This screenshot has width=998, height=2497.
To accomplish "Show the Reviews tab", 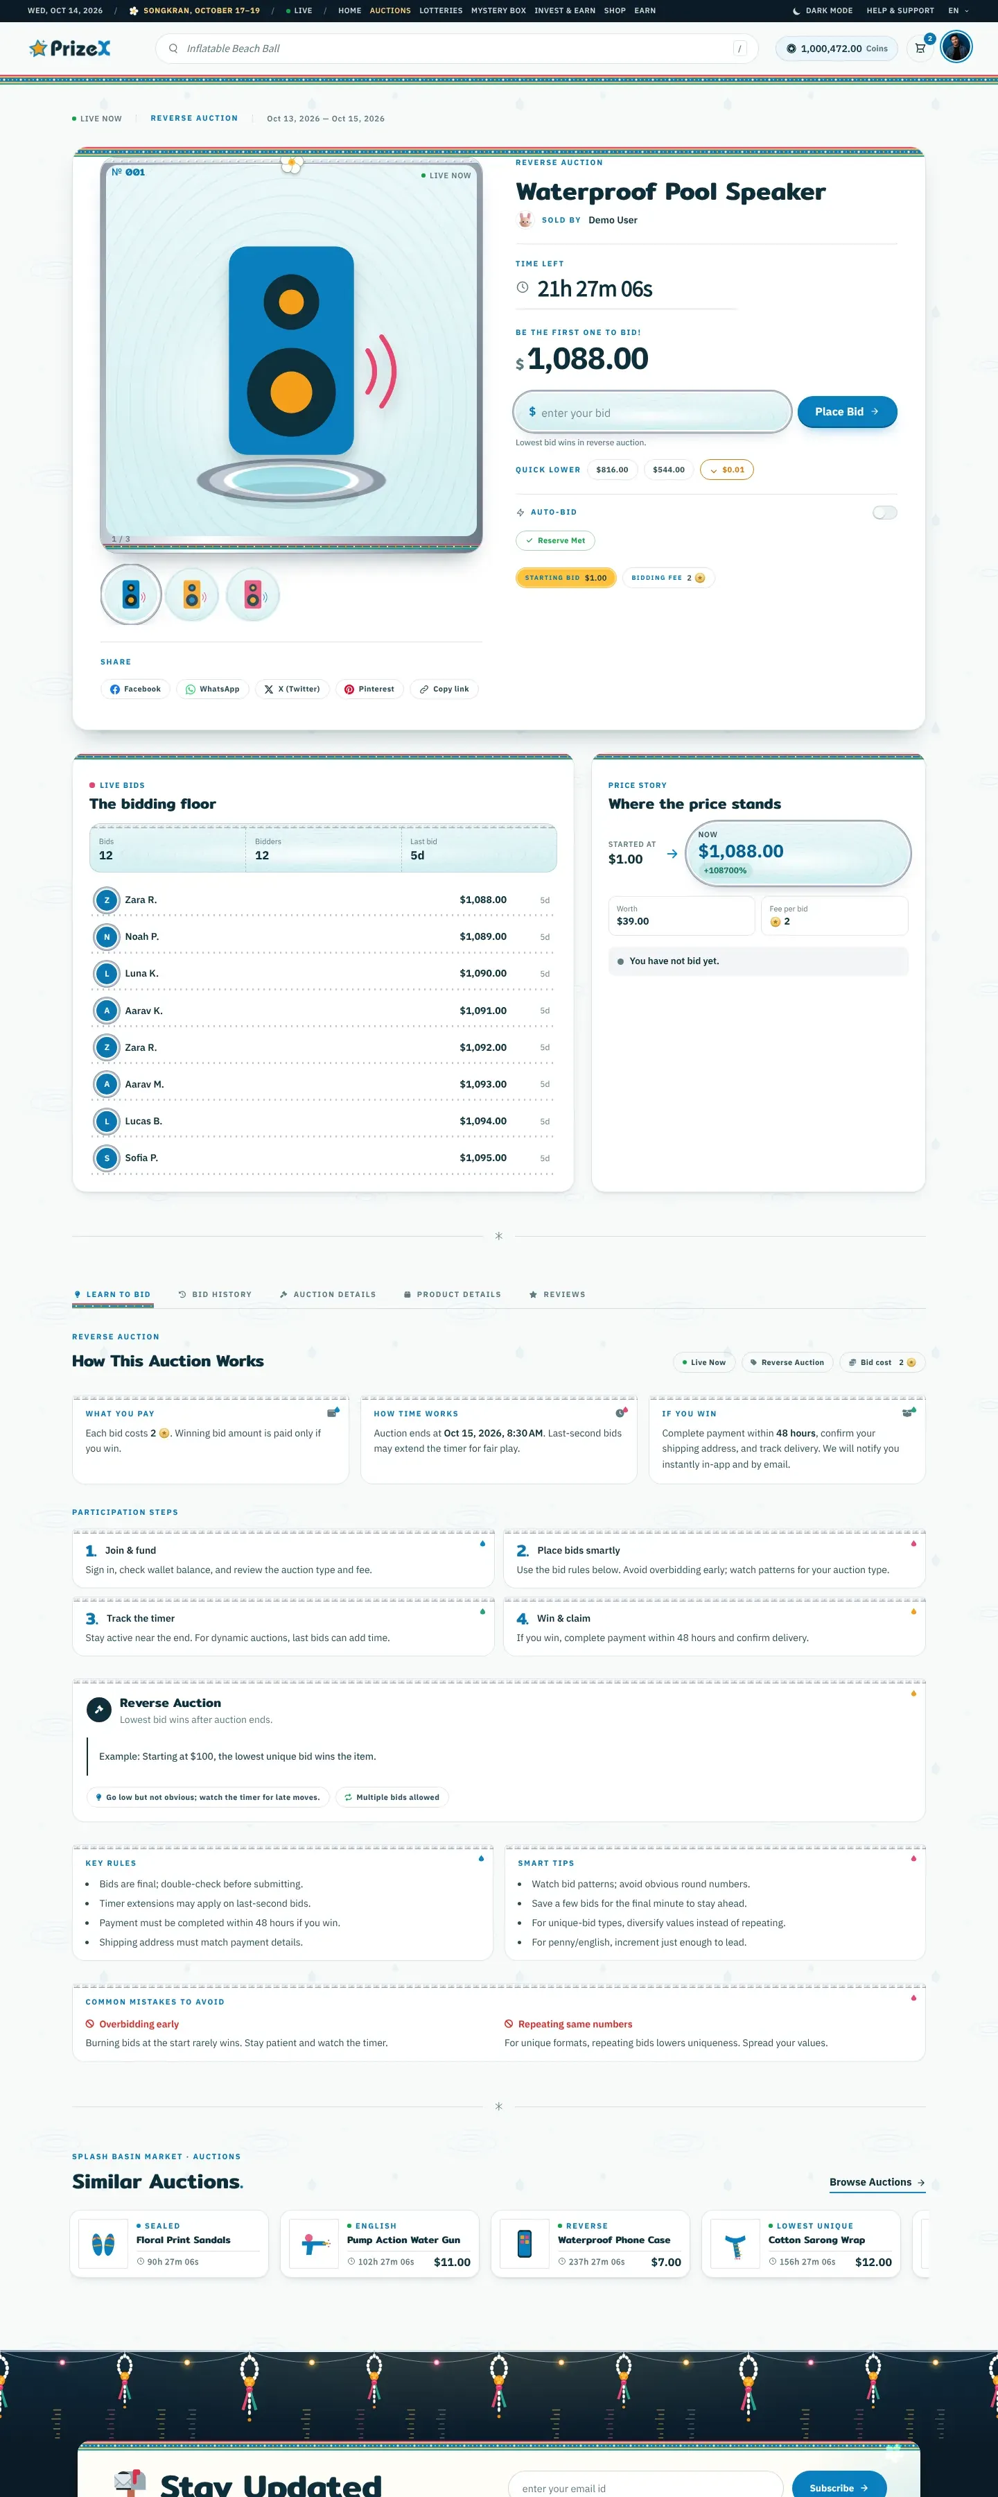I will click(x=557, y=1295).
